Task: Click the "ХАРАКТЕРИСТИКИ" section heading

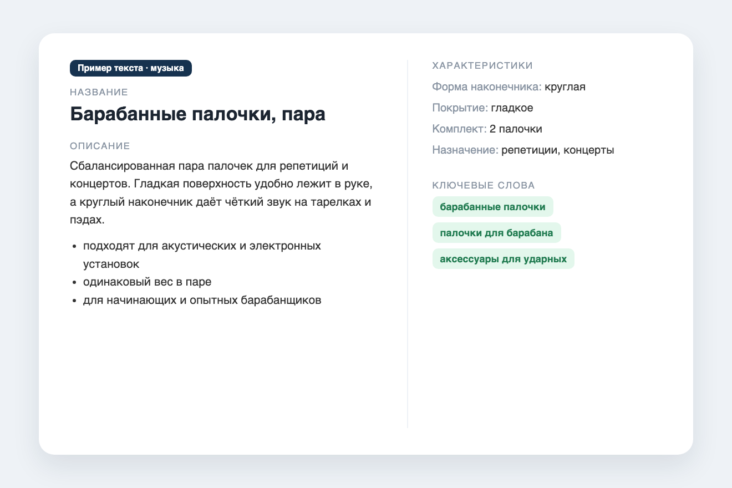Action: (x=482, y=65)
